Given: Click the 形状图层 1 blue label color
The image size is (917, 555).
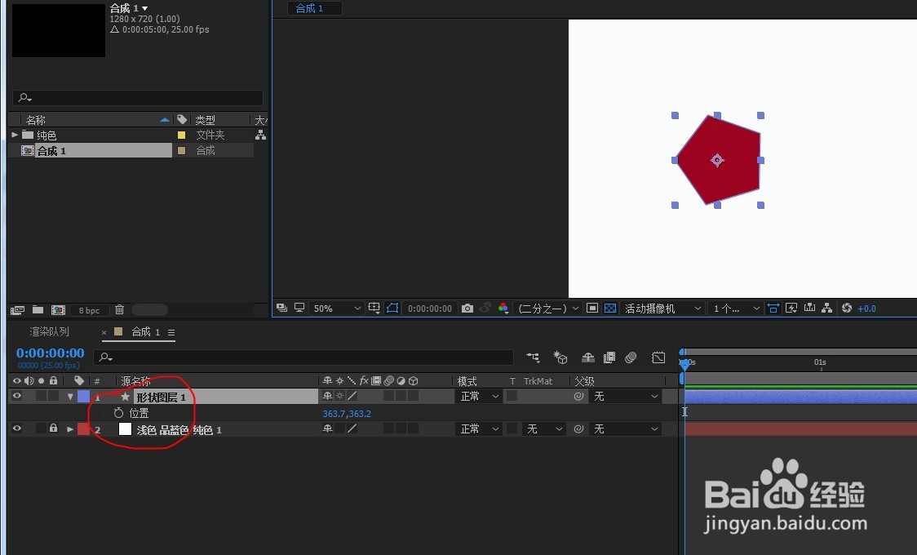Looking at the screenshot, I should click(84, 396).
